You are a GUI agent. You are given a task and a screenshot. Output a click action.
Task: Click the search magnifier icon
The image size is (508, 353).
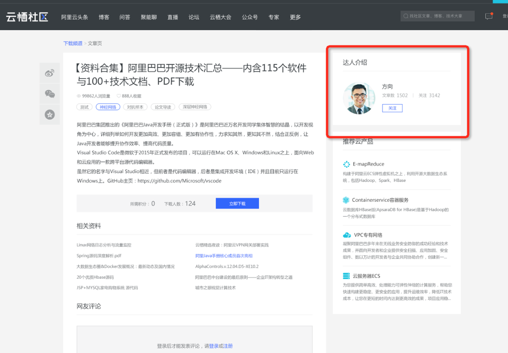click(405, 16)
